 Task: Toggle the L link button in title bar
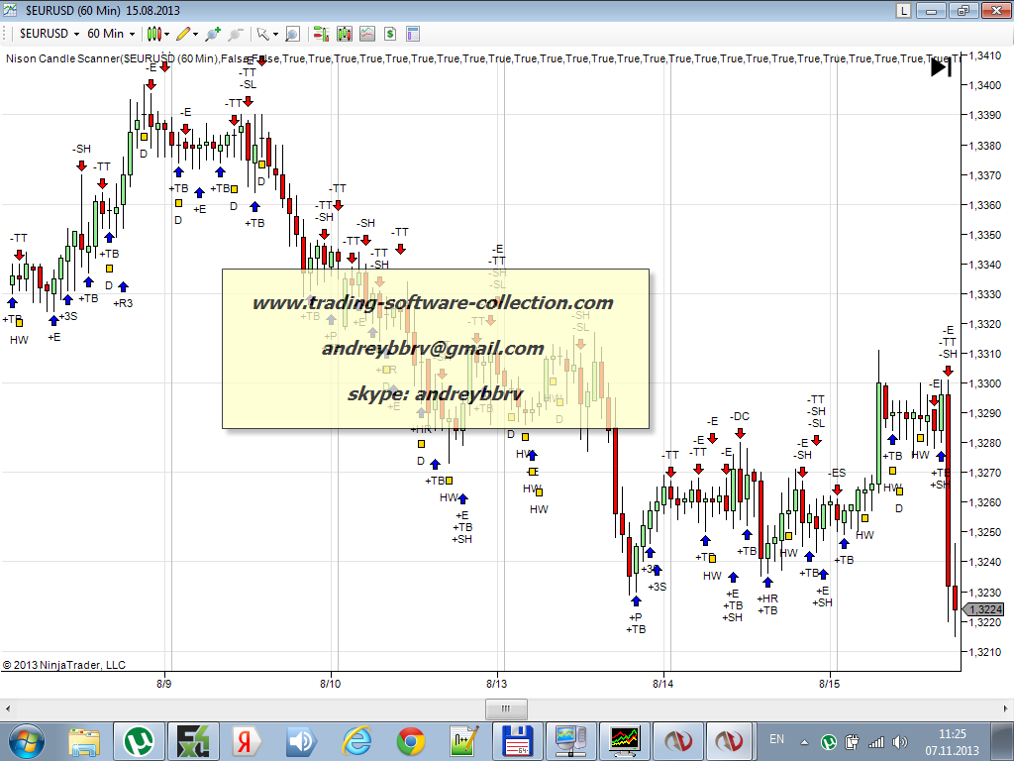tap(903, 10)
